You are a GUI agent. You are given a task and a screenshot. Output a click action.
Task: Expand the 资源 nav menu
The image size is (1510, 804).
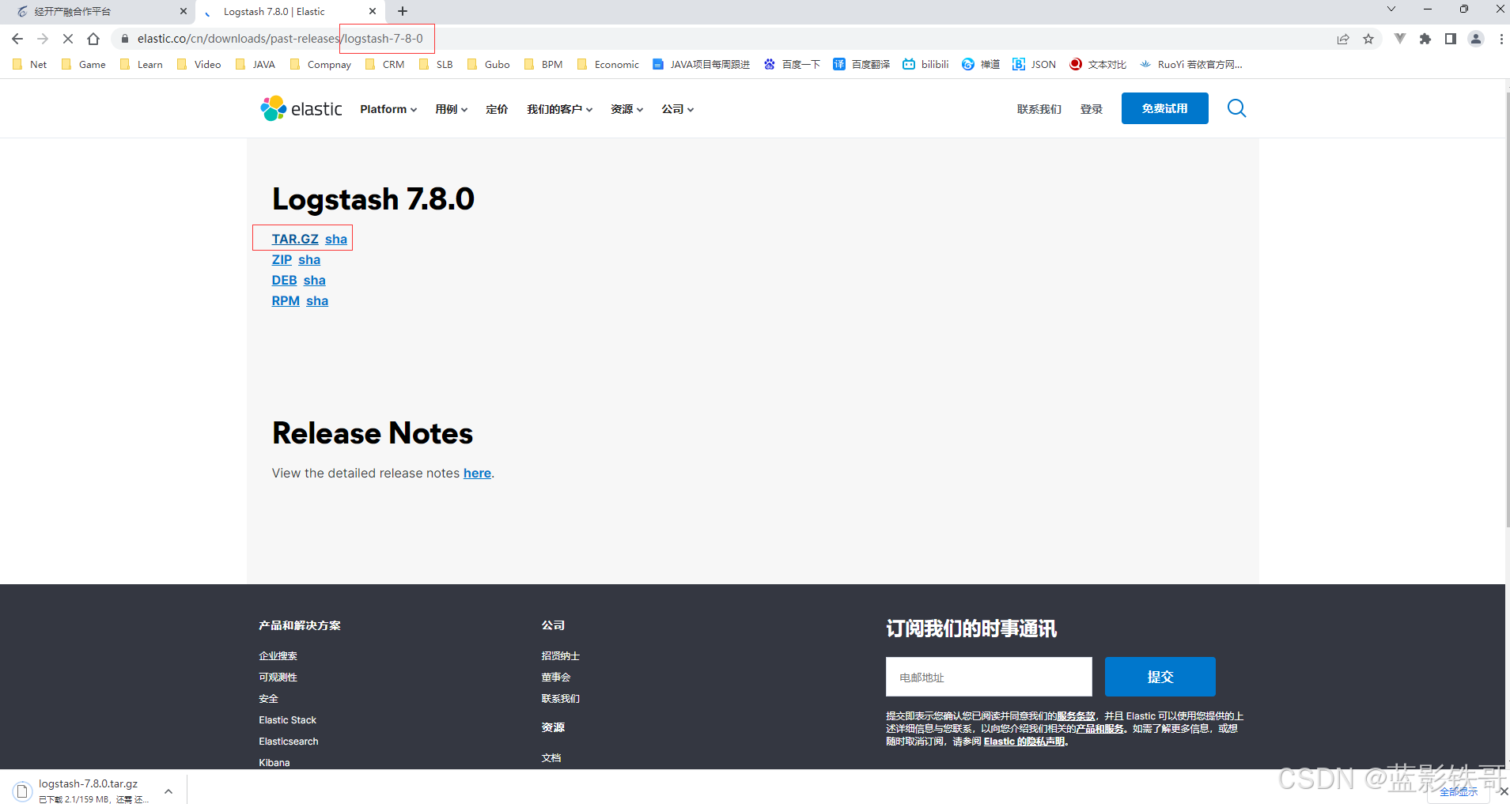click(x=627, y=109)
